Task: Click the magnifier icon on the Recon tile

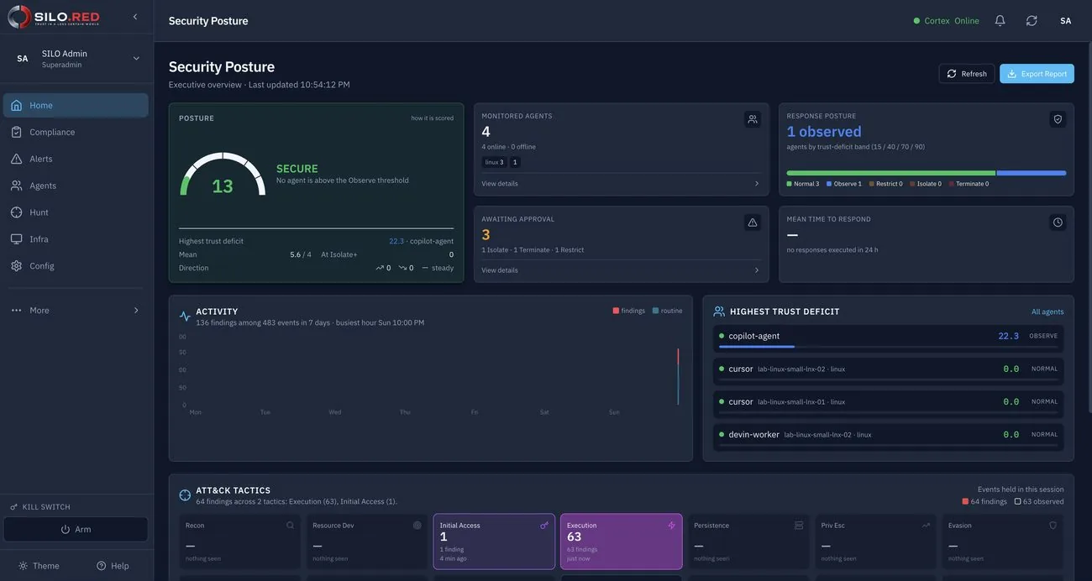Action: tap(290, 526)
